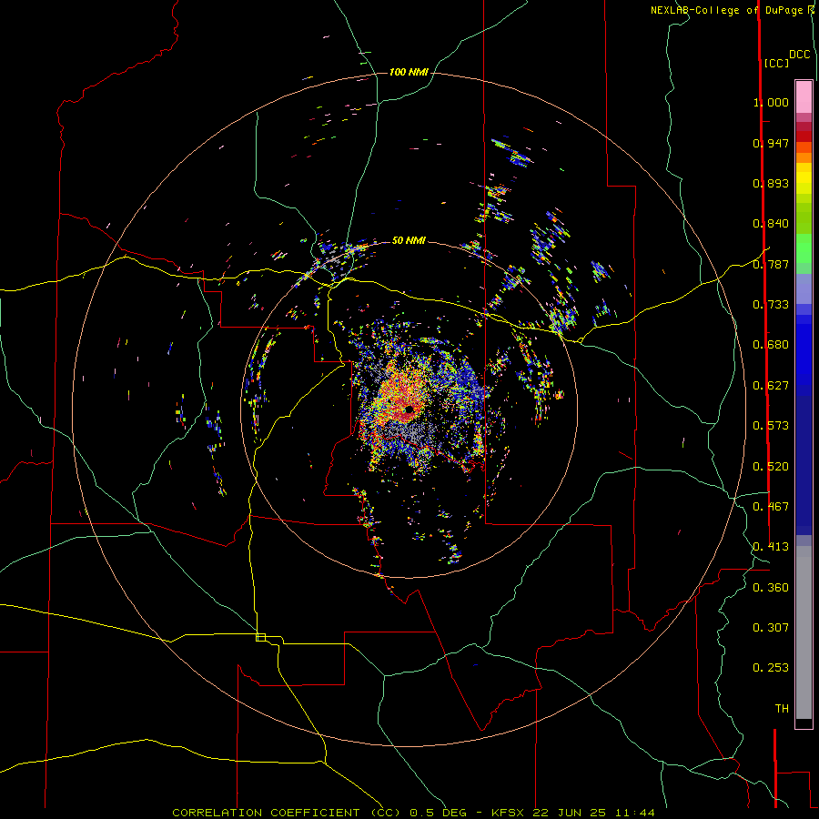Click the TH label on the legend

click(782, 709)
